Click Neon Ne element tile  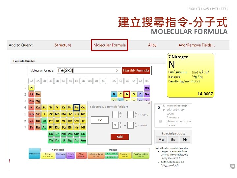pos(147,94)
